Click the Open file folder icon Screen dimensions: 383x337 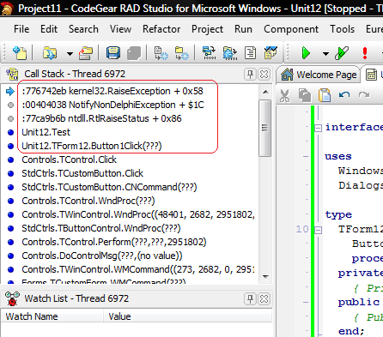50,53
